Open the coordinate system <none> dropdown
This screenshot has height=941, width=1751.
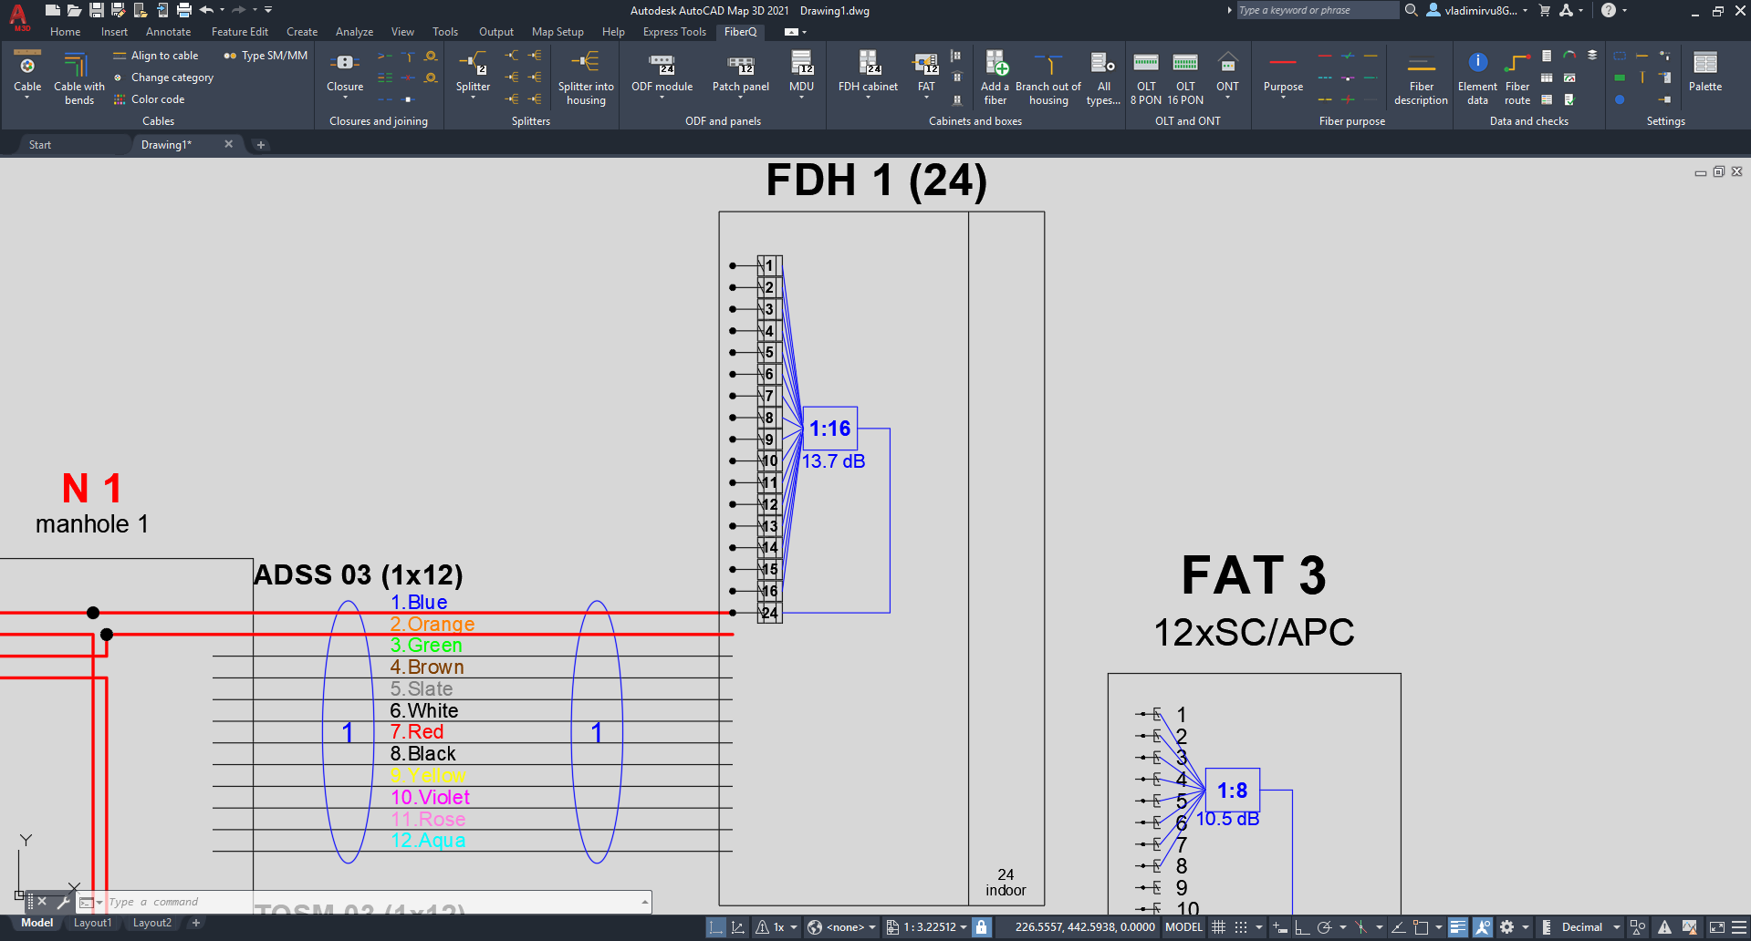(x=841, y=927)
